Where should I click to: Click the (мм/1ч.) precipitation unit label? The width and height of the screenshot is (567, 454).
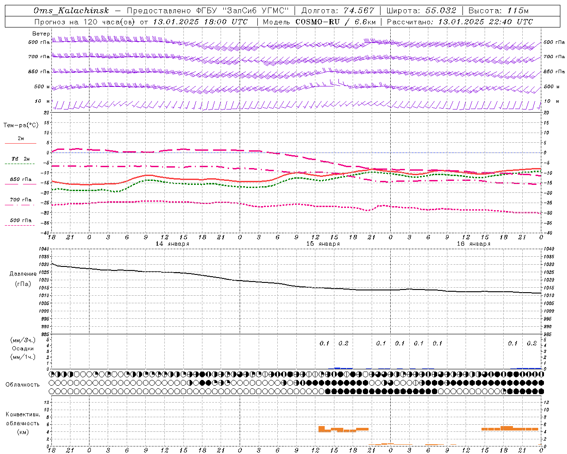point(23,357)
